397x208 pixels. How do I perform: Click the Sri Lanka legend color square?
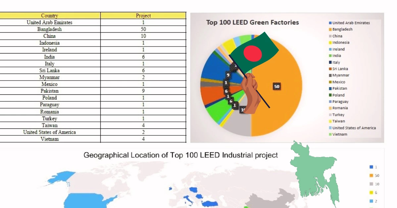(330, 69)
